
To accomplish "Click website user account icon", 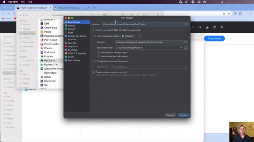I will pos(207,27).
